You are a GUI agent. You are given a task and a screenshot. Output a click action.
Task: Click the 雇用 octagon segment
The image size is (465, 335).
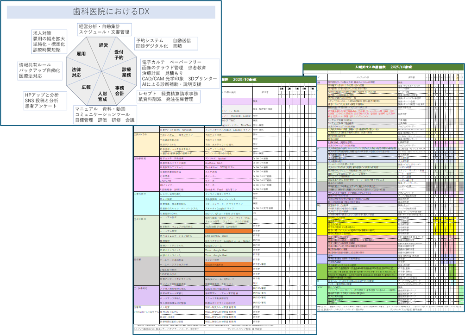[81, 54]
